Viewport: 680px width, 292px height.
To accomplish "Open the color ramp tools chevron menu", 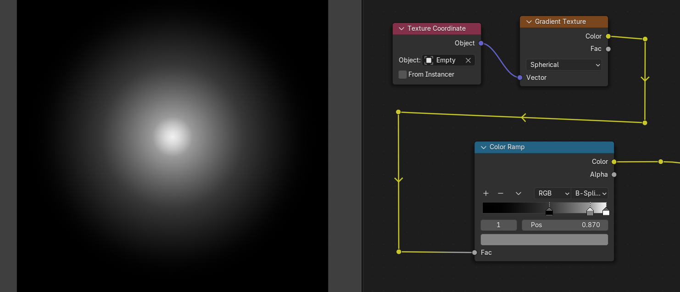I will pyautogui.click(x=518, y=193).
